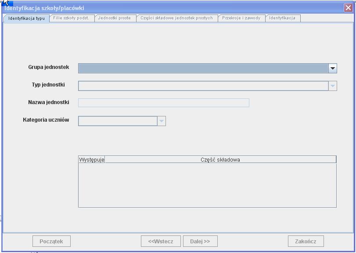Image resolution: width=356 pixels, height=253 pixels.
Task: Switch to the Identyfikacja typu tab
Action: 27,18
